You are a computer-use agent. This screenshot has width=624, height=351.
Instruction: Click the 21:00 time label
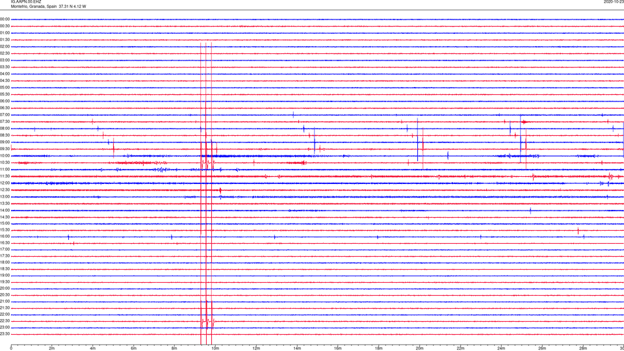[x=5, y=302]
